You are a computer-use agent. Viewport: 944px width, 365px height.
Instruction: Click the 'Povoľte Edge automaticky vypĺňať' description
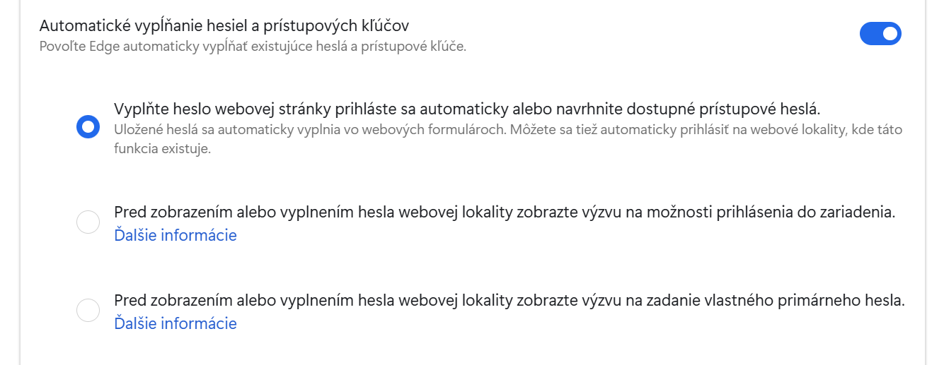pos(253,48)
